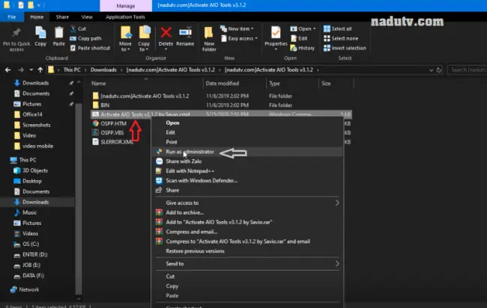Choose Run as administrator
Screen dimensions: 487x308
247,152
